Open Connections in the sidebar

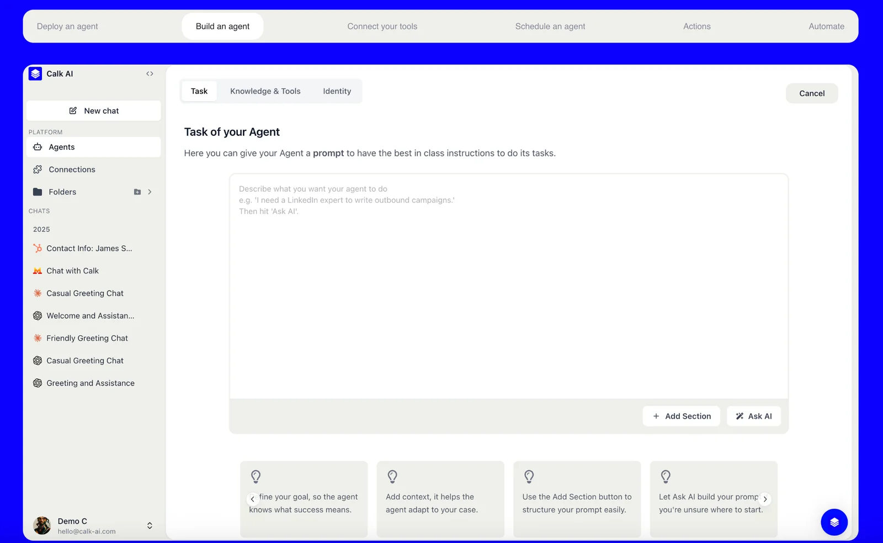[x=72, y=170]
